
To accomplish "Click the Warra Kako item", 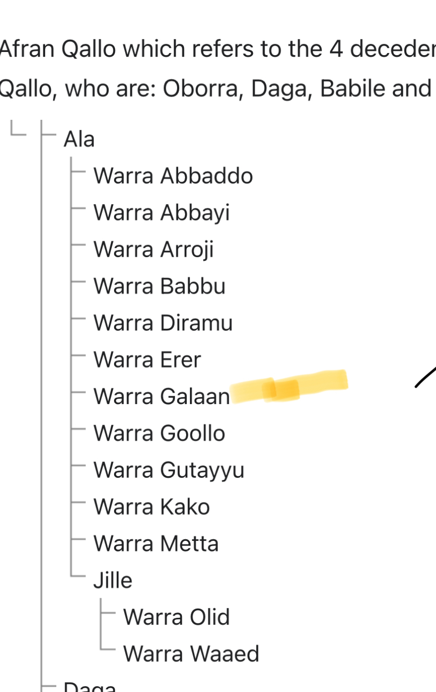I will point(151,507).
